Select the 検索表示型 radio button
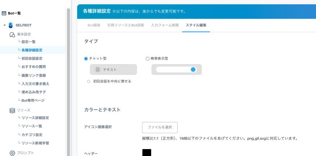The image size is (316, 156). click(x=147, y=59)
